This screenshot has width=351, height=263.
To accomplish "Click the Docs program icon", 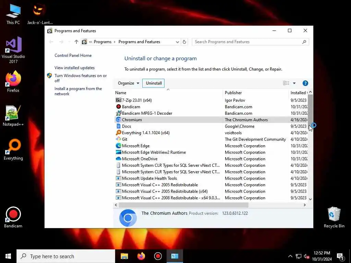I will click(x=118, y=126).
